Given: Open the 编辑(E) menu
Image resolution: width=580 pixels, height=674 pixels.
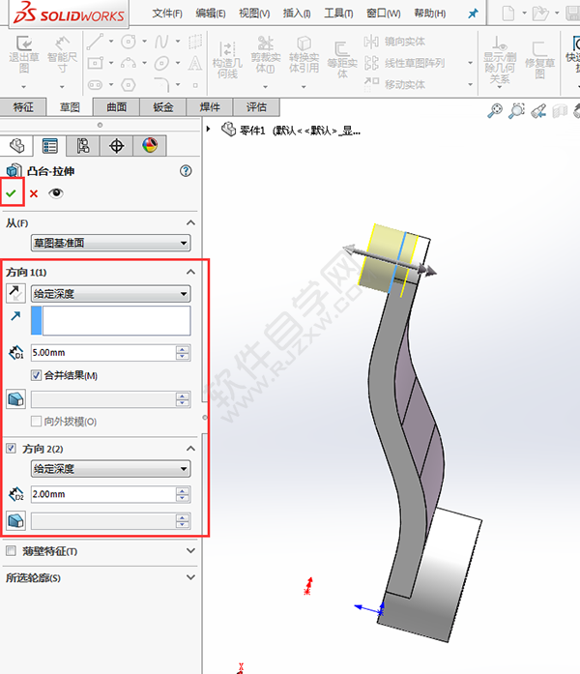Looking at the screenshot, I should [211, 14].
